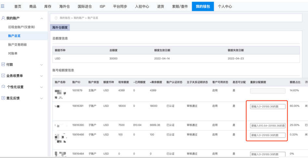Open the 库存 top menu
This screenshot has height=158, width=308.
pos(48,6)
